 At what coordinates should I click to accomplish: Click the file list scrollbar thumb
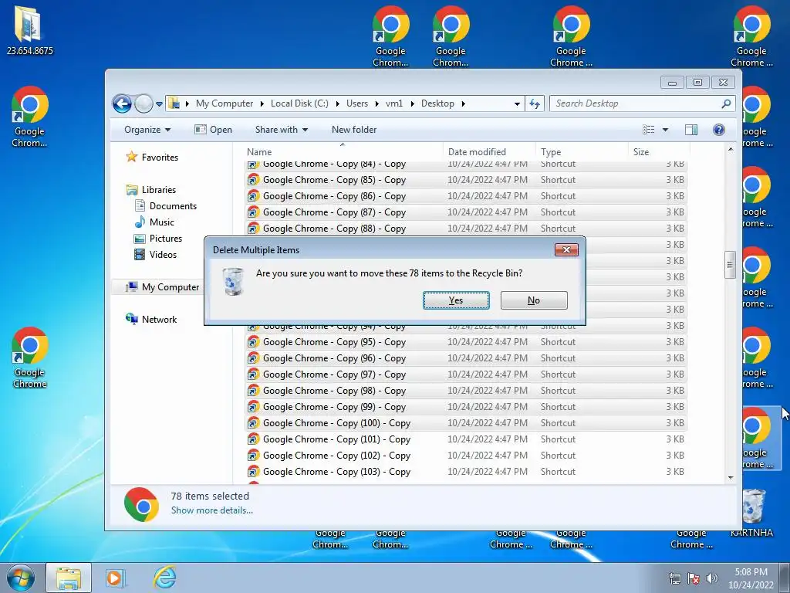pyautogui.click(x=730, y=265)
